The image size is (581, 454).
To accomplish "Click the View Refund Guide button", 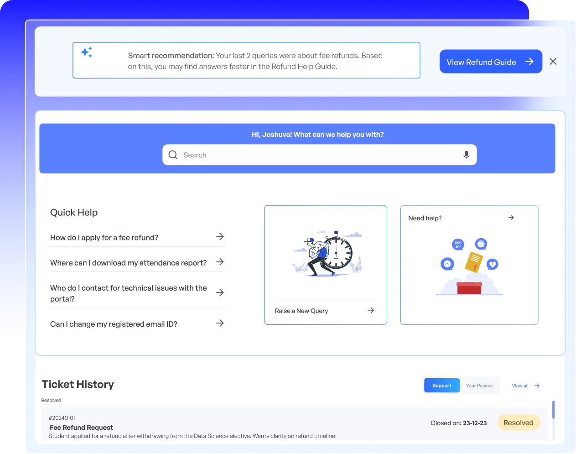I will click(x=490, y=62).
